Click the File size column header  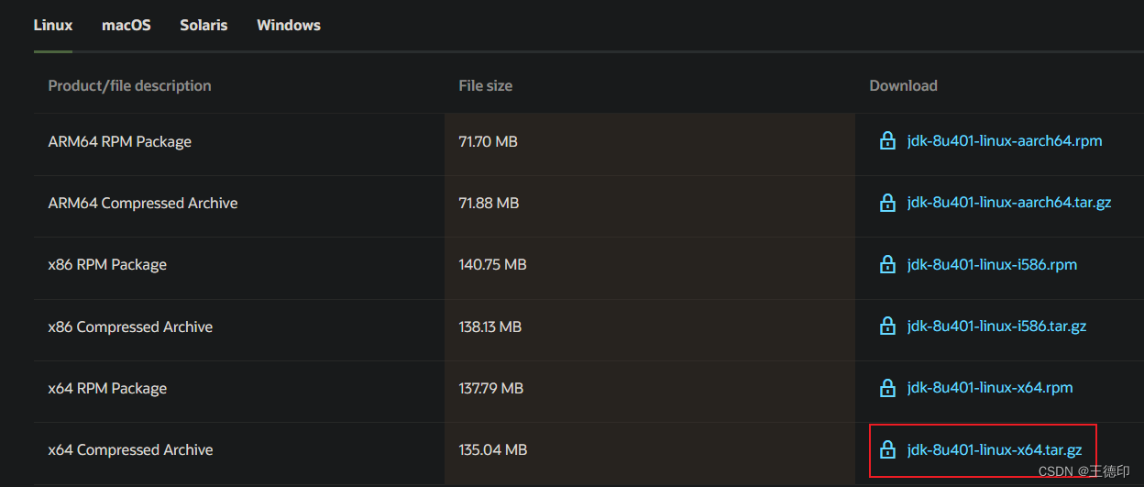(x=486, y=85)
